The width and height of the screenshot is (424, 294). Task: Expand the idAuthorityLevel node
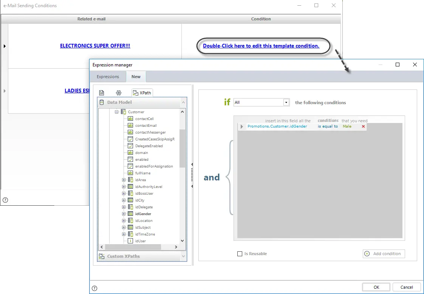pos(124,186)
